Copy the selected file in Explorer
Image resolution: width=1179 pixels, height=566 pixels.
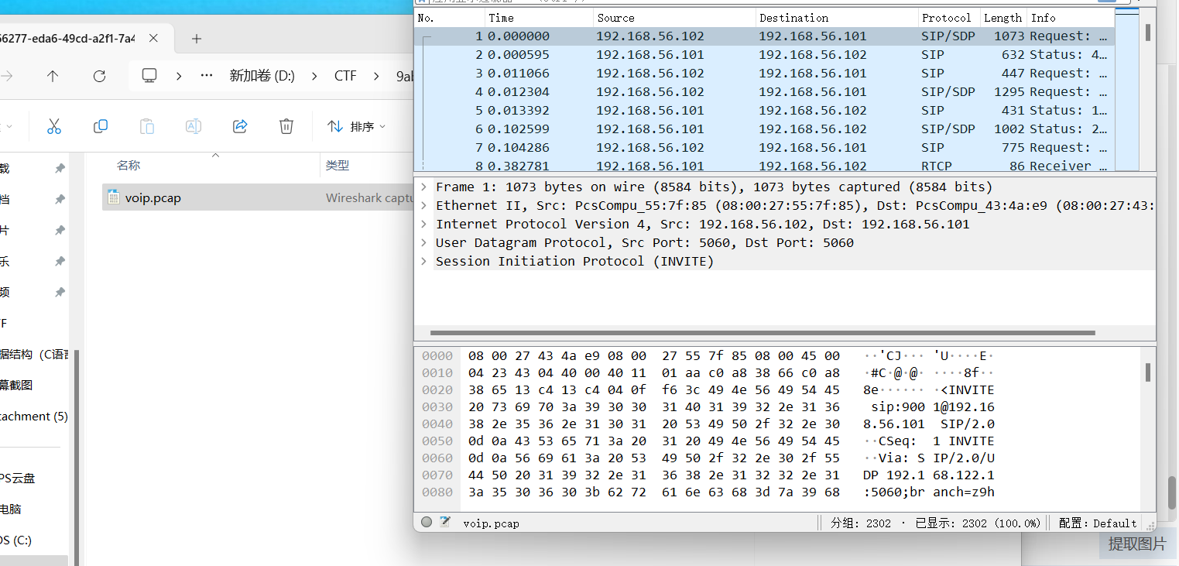[x=100, y=126]
